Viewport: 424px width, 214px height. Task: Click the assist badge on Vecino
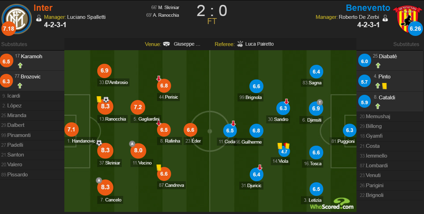(x=132, y=144)
